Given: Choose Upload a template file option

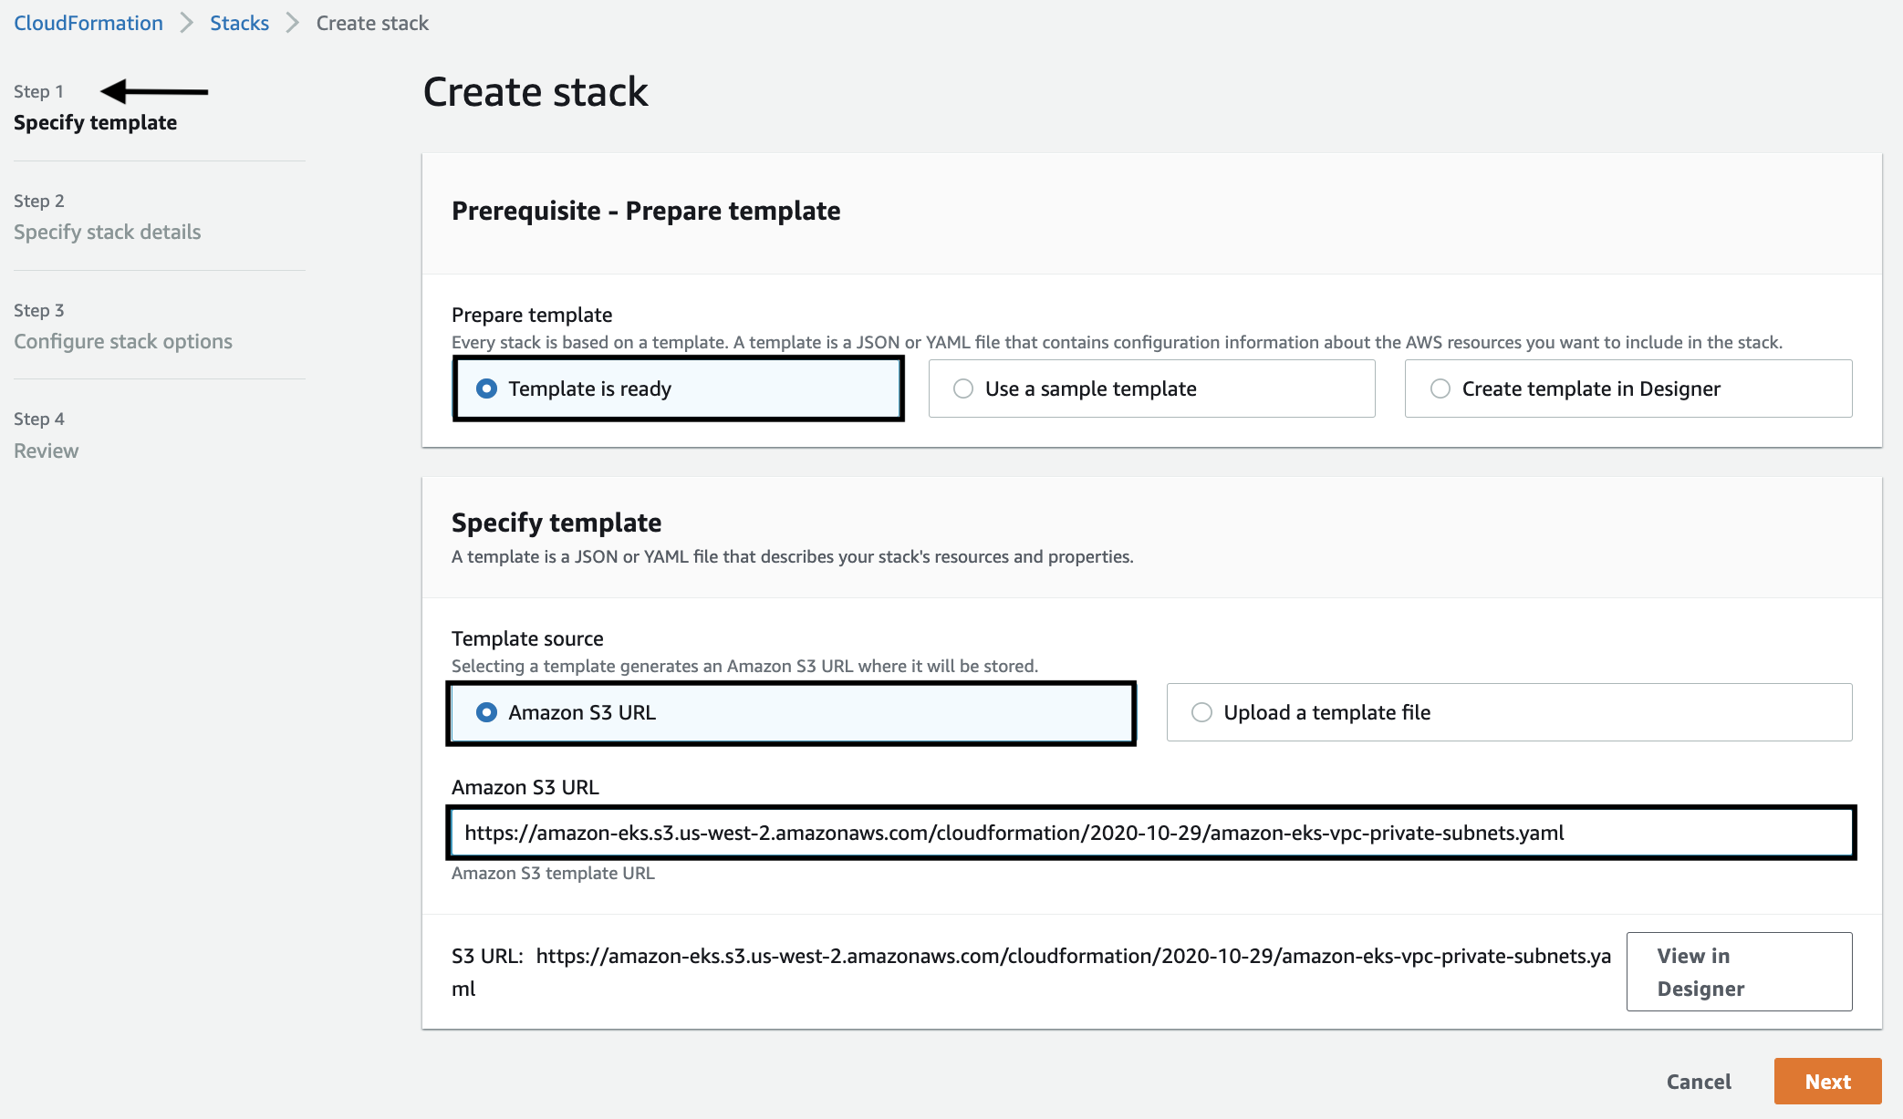Looking at the screenshot, I should click(1202, 712).
